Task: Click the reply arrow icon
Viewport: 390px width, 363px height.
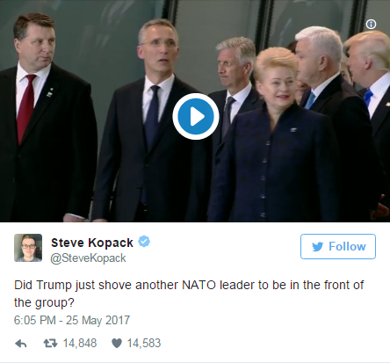Action: [21, 343]
